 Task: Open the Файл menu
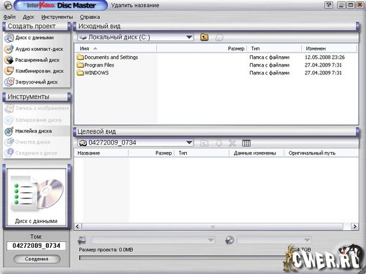point(10,17)
